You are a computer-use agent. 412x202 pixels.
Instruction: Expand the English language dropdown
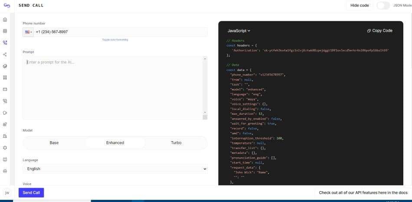(115, 169)
